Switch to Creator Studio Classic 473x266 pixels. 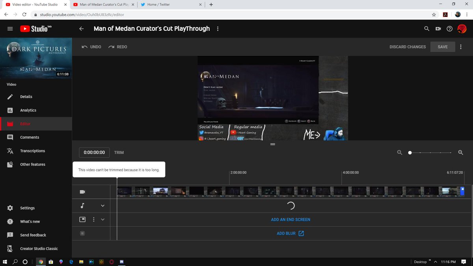(x=36, y=249)
